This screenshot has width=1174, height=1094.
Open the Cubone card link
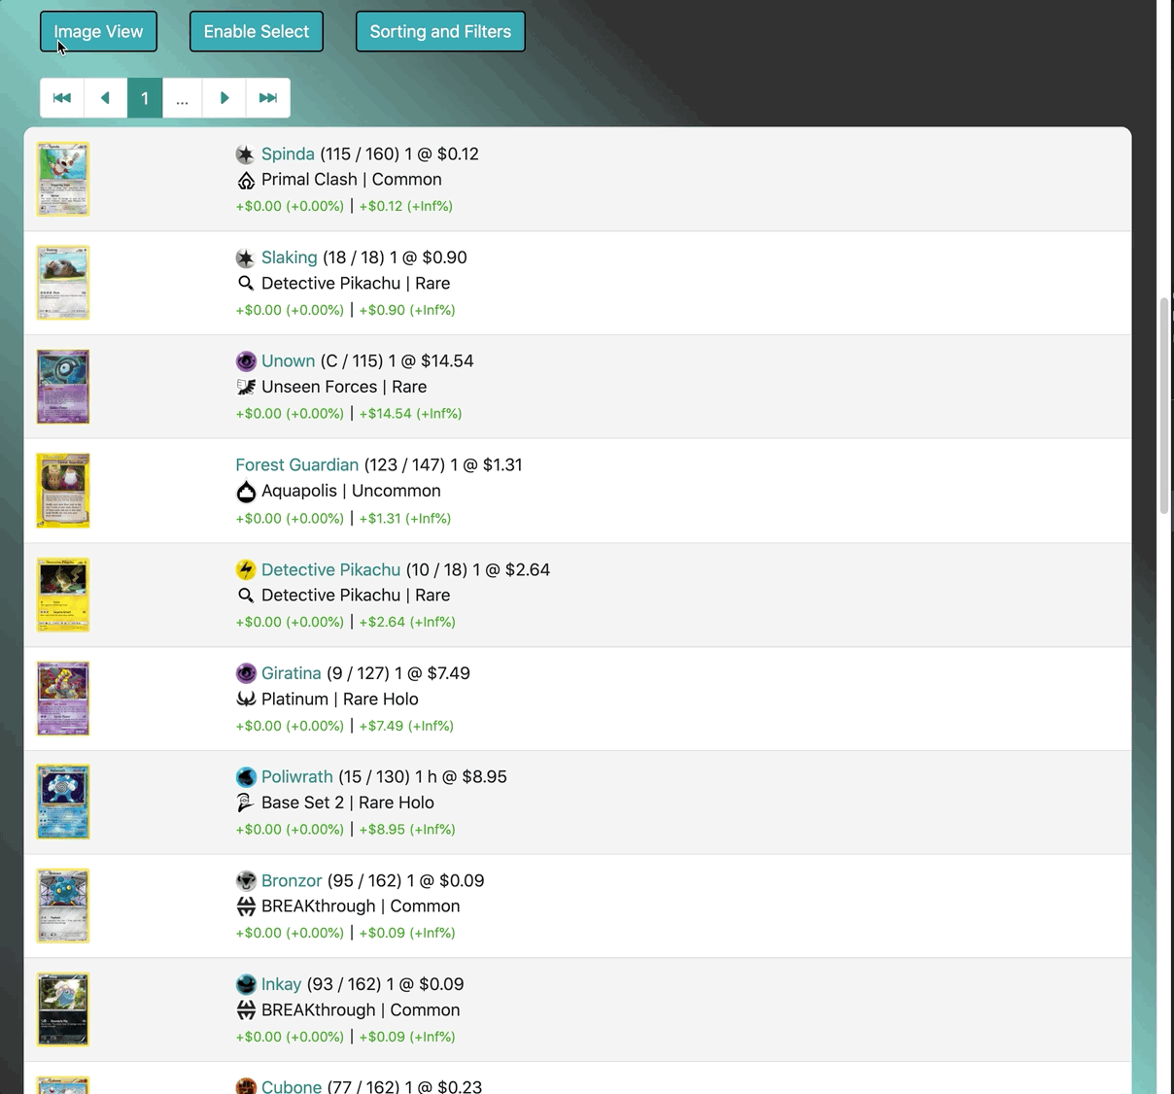(x=292, y=1086)
